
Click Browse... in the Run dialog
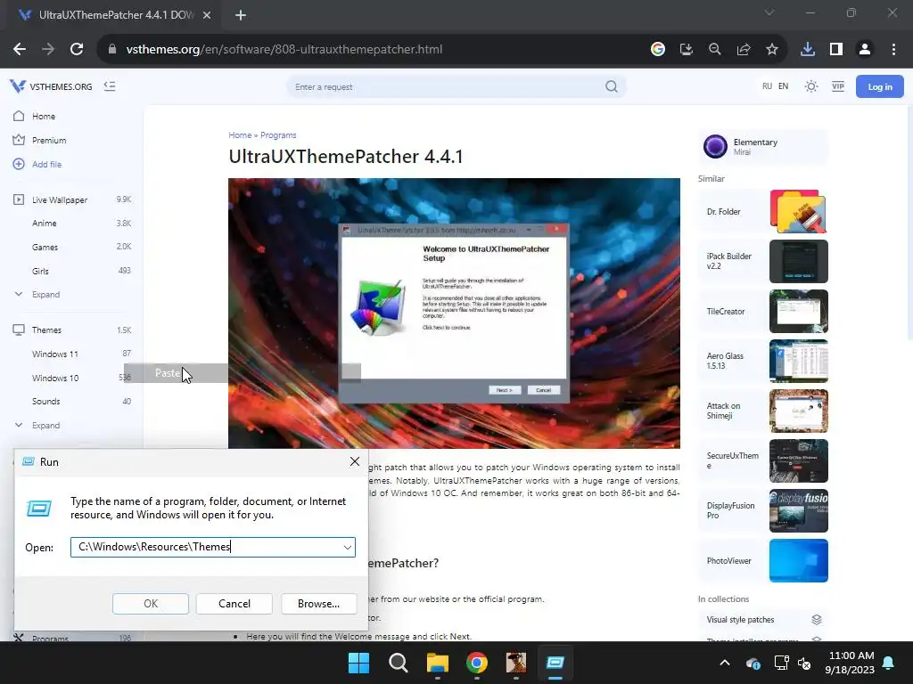coord(318,604)
